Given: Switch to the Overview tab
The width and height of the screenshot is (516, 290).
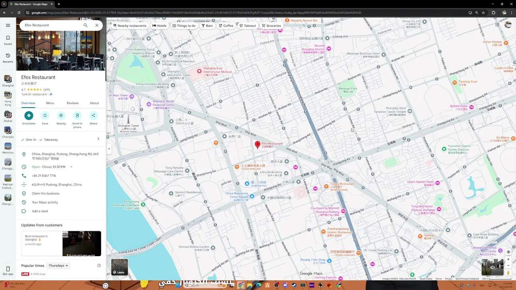Looking at the screenshot, I should click(28, 103).
